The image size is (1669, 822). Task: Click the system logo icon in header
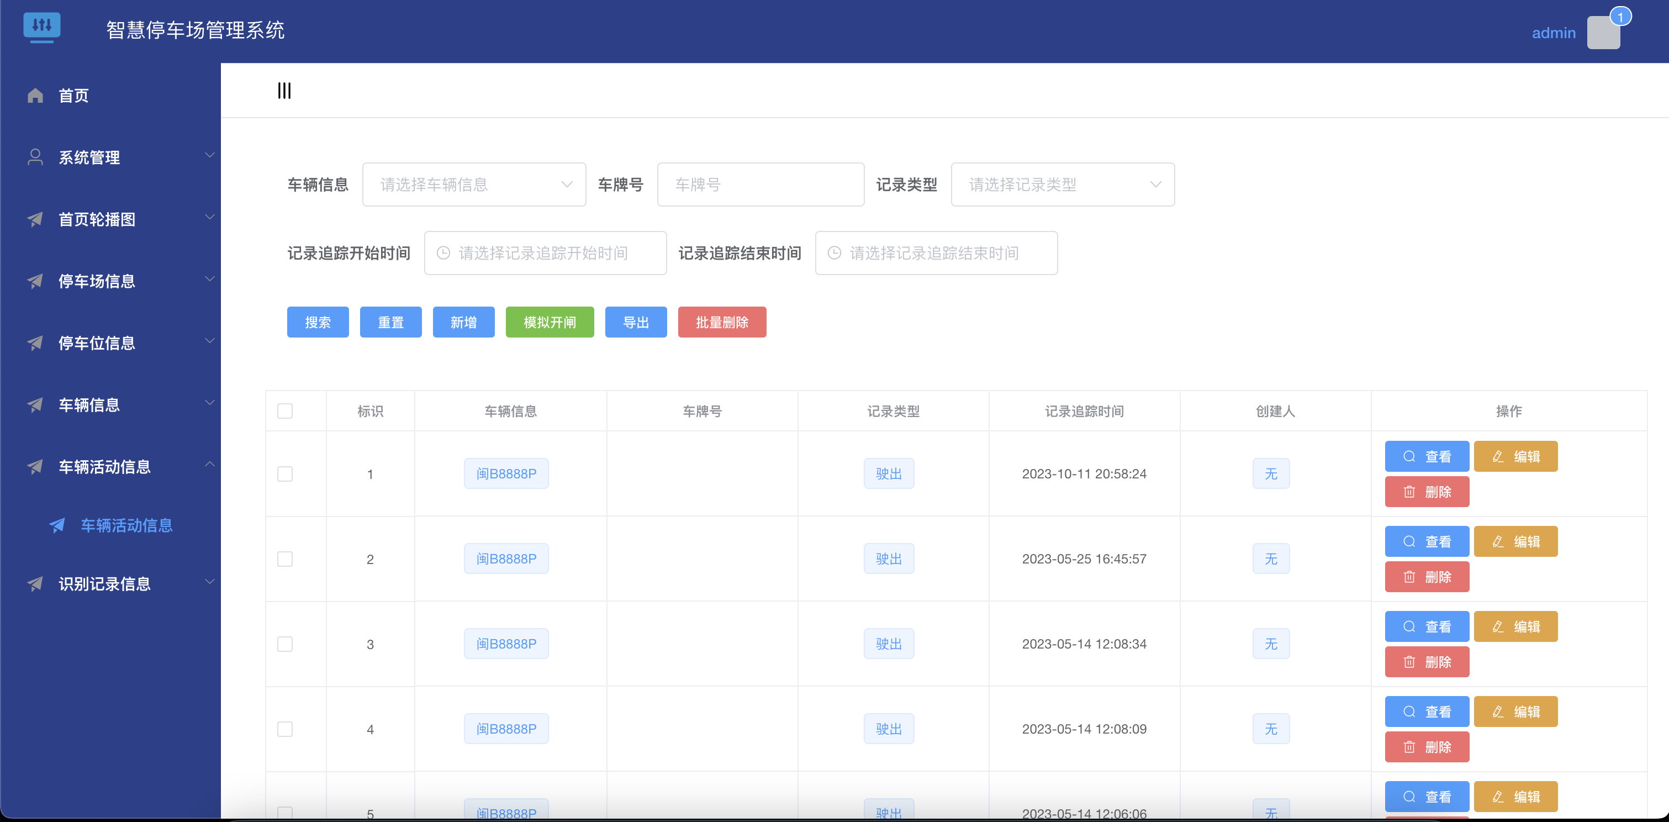coord(41,27)
